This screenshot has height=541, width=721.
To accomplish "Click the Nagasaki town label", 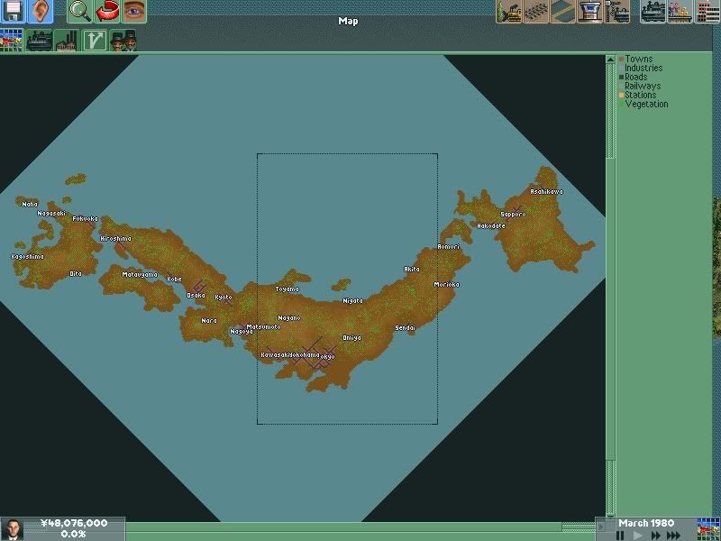I will point(51,214).
